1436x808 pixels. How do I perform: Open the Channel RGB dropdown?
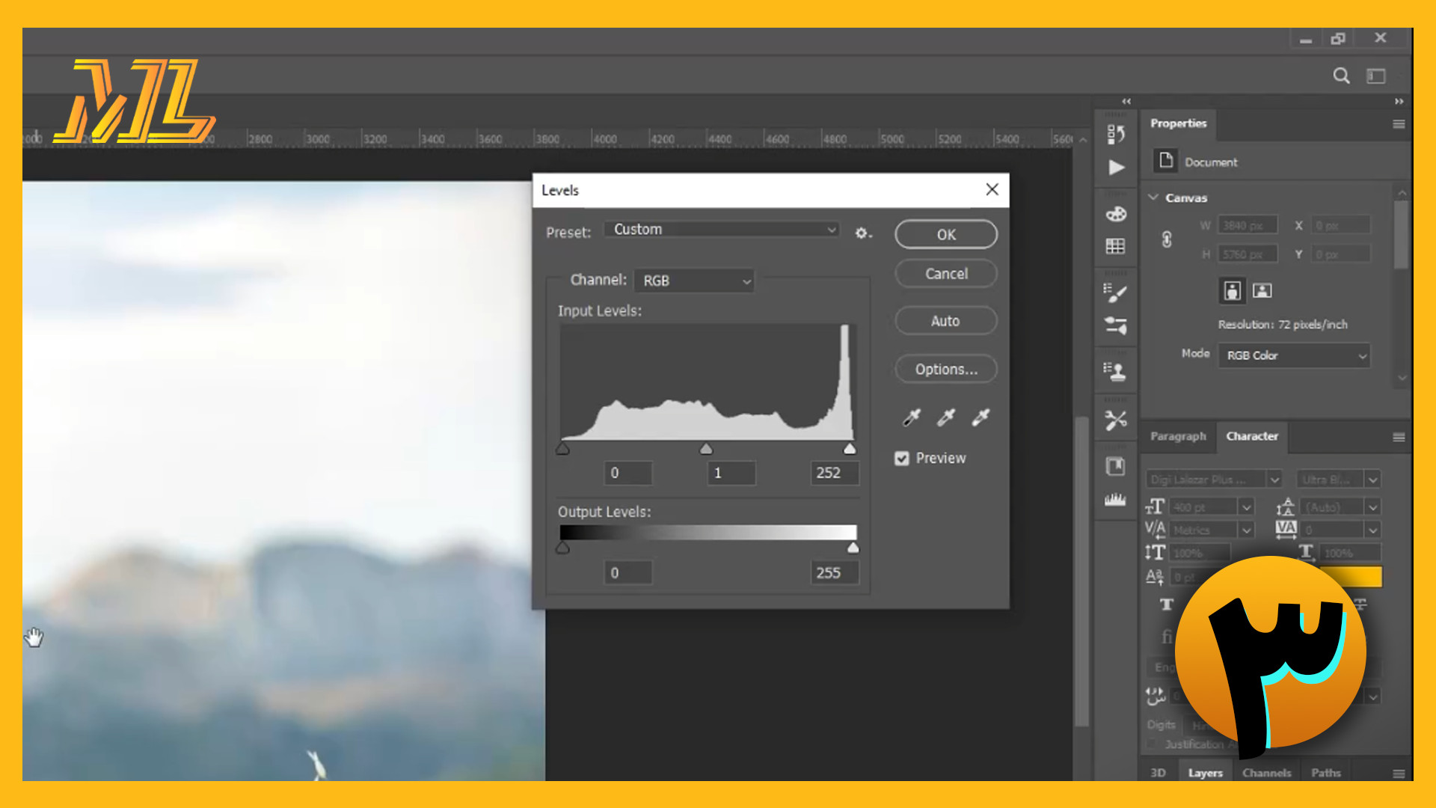click(694, 281)
